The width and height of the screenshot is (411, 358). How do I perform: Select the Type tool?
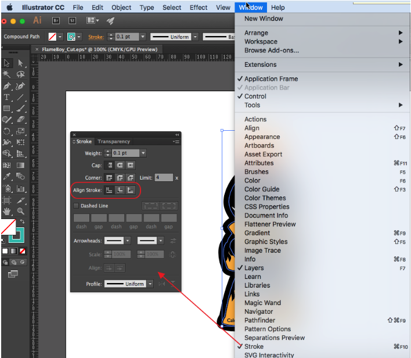point(7,97)
